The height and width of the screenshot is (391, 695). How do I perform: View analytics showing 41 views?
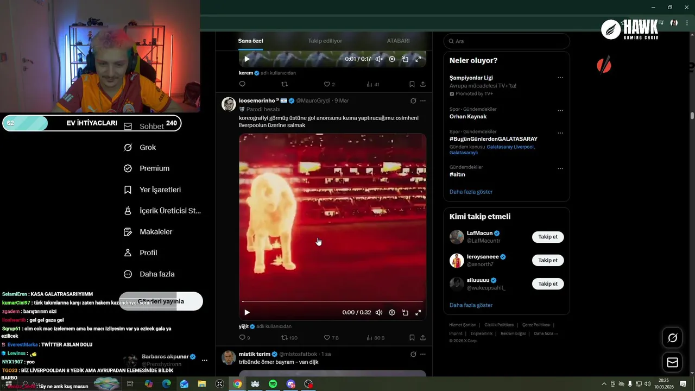[x=373, y=84]
